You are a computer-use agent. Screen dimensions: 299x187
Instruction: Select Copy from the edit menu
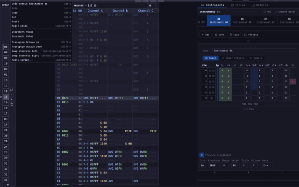point(42,13)
